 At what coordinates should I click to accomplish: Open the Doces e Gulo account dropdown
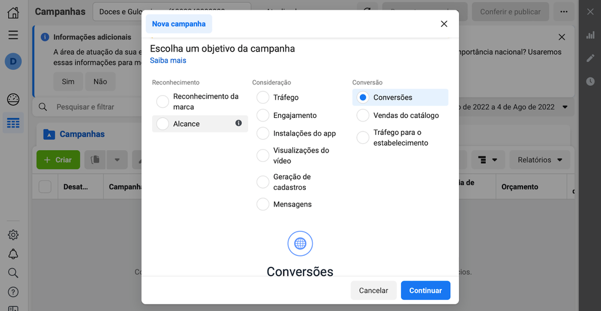coord(172,12)
